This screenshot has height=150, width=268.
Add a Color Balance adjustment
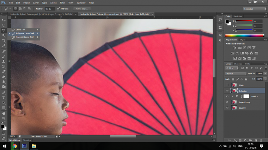click(x=237, y=53)
